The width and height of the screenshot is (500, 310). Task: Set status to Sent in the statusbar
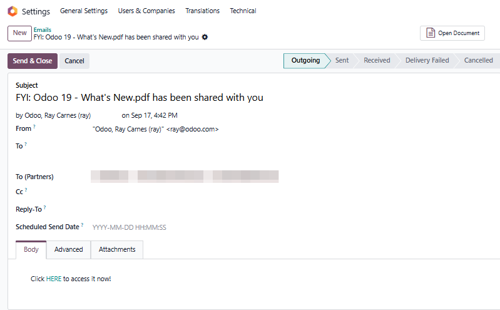pos(342,61)
